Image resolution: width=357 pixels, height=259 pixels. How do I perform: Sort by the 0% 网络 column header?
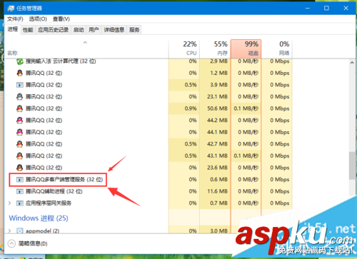point(277,49)
